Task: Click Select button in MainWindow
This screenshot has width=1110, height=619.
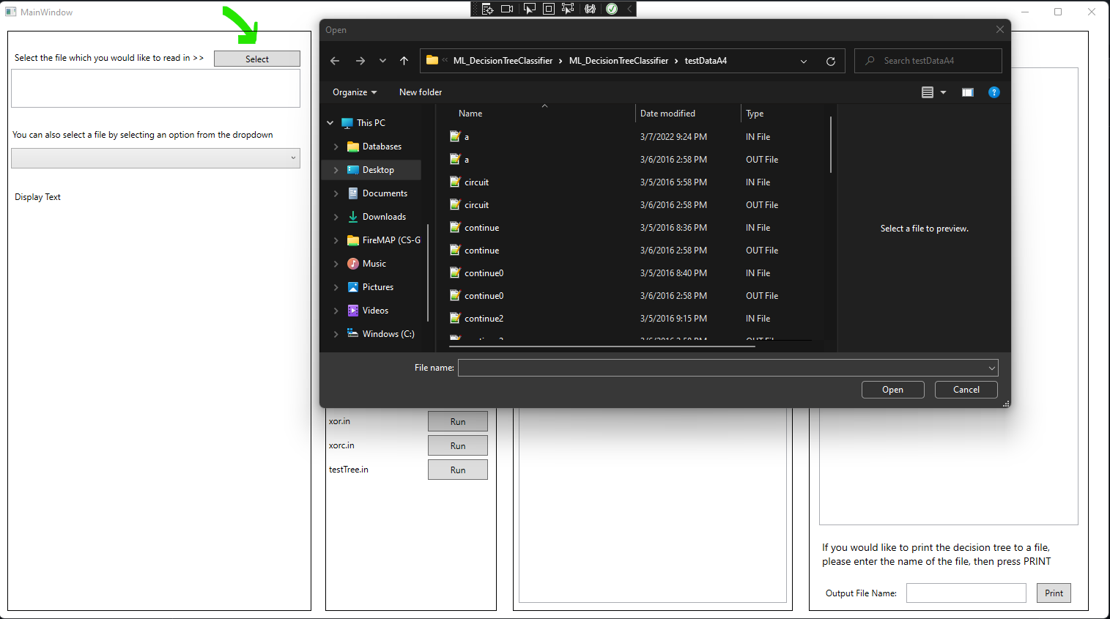Action: (x=256, y=59)
